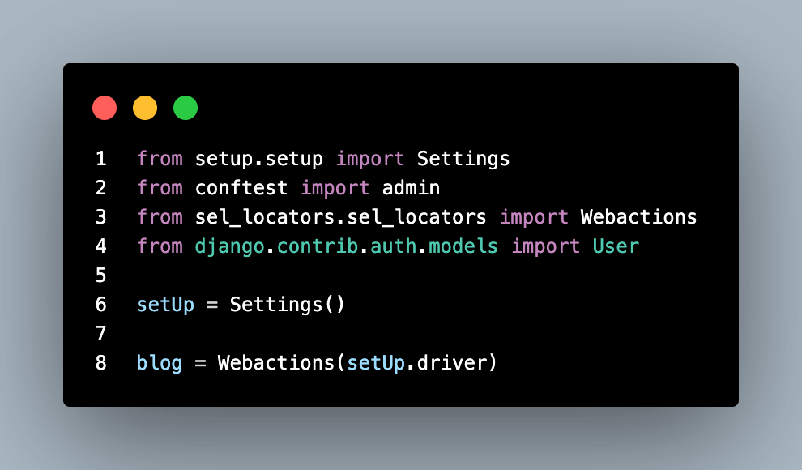Screen dimensions: 802x470
Task: Click the driver attribute on line 8
Action: (450, 363)
